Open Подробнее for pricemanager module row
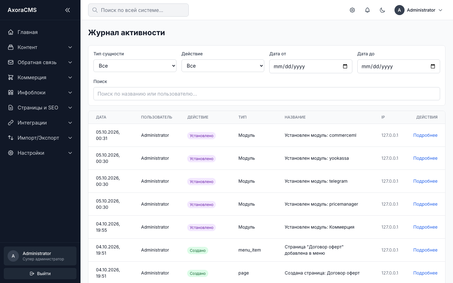This screenshot has height=283, width=453. (x=425, y=204)
